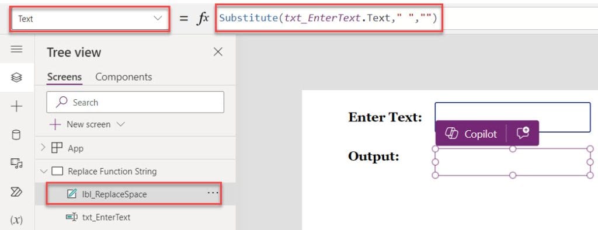Click the Insert plus icon in sidebar

click(16, 106)
